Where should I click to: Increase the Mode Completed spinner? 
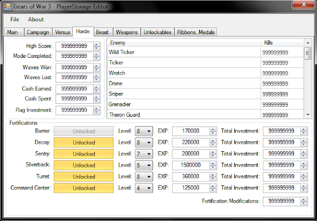click(x=97, y=54)
